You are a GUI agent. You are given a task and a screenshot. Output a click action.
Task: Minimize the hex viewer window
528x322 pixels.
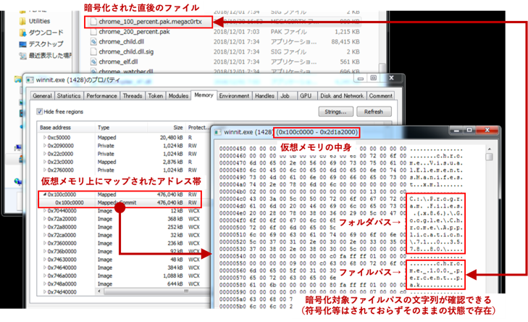click(456, 131)
